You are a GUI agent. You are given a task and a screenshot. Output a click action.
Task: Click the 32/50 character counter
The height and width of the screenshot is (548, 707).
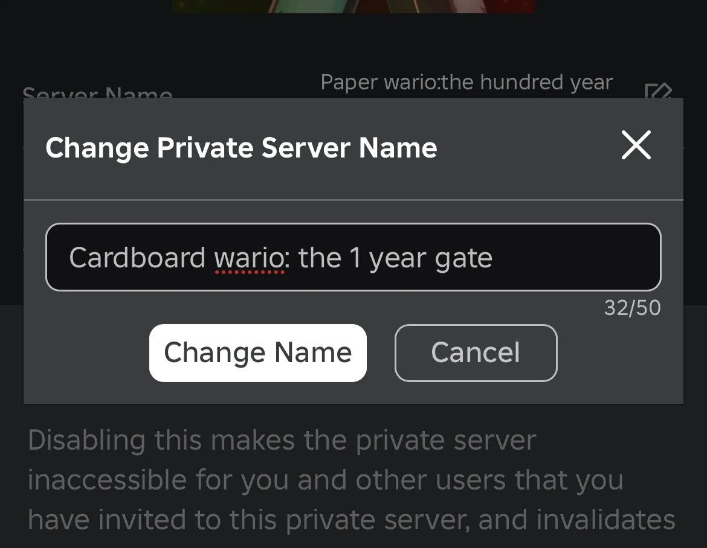632,308
